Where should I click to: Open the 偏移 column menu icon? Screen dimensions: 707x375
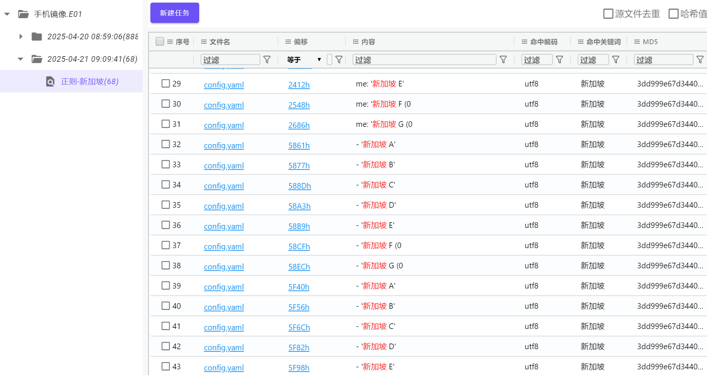click(x=288, y=42)
